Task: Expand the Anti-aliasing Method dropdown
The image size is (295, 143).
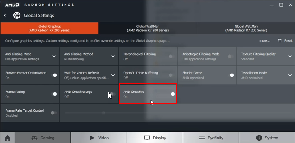Action: click(113, 56)
